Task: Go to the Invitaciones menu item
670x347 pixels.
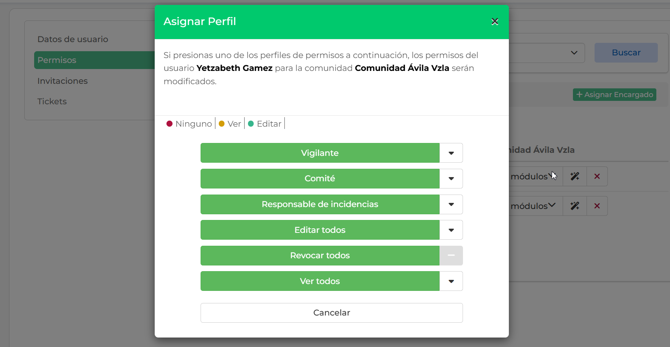Action: [x=63, y=81]
